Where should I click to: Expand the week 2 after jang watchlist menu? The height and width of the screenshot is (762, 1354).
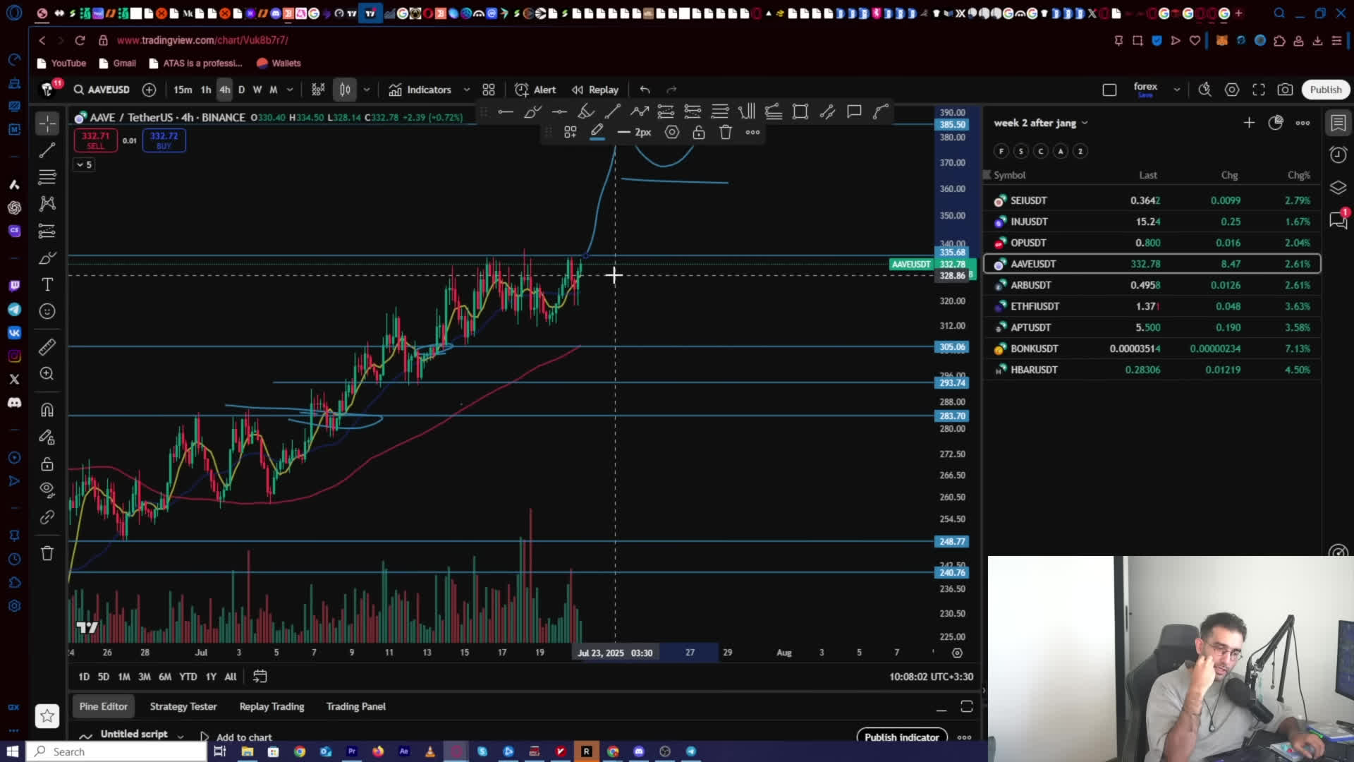pyautogui.click(x=1041, y=123)
